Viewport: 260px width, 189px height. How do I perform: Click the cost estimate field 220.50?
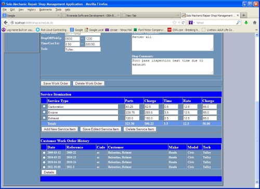[x=93, y=44]
